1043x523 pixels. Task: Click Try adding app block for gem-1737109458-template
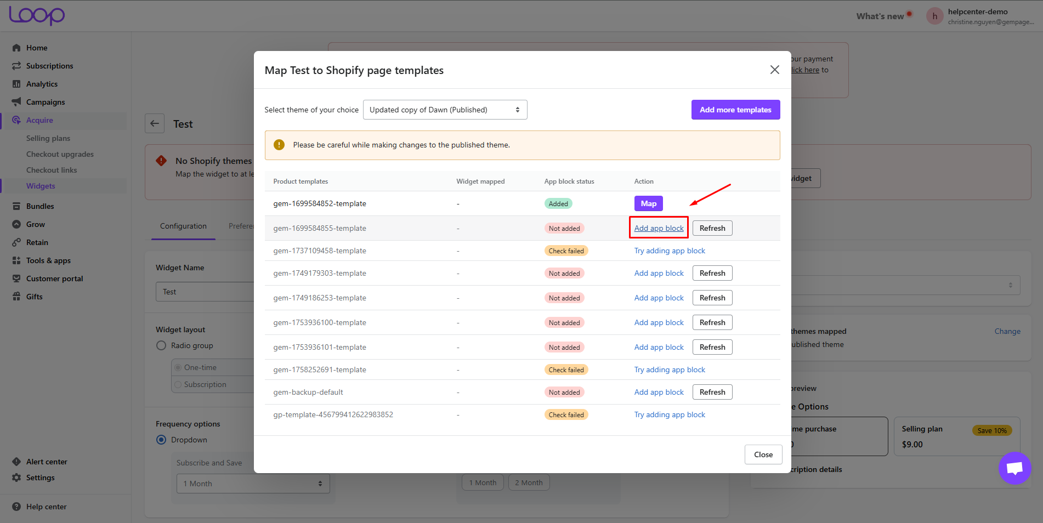pos(670,251)
